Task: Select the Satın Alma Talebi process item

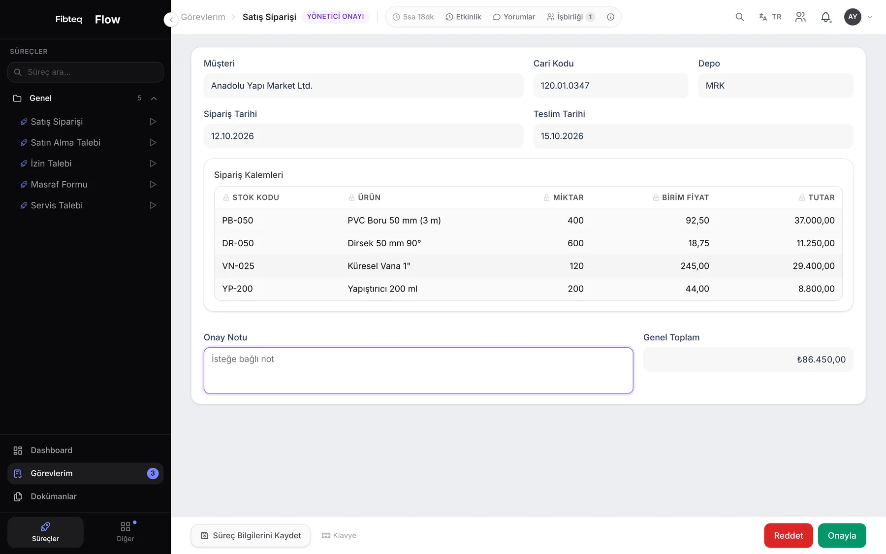Action: click(65, 142)
